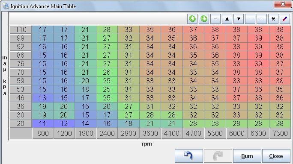
Task: Select cell 33 at 110 kPa, 2900 rpm
Action: tap(129, 29)
